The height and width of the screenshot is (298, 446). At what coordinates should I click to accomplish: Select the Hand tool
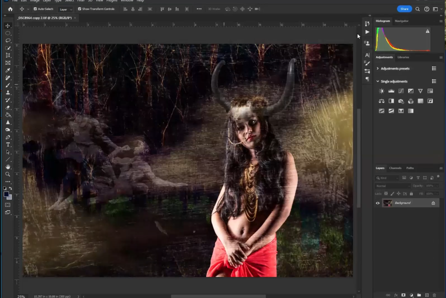(8, 167)
